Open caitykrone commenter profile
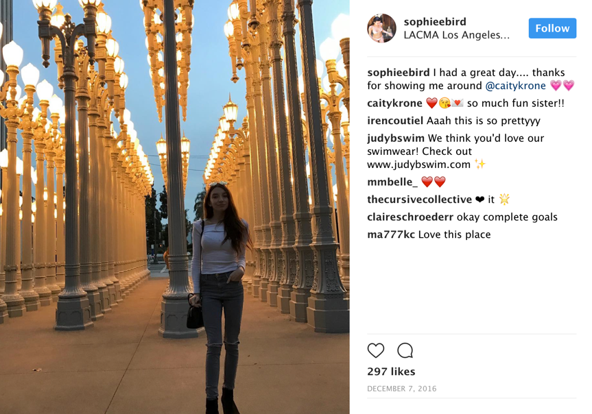The height and width of the screenshot is (414, 592). tap(394, 103)
